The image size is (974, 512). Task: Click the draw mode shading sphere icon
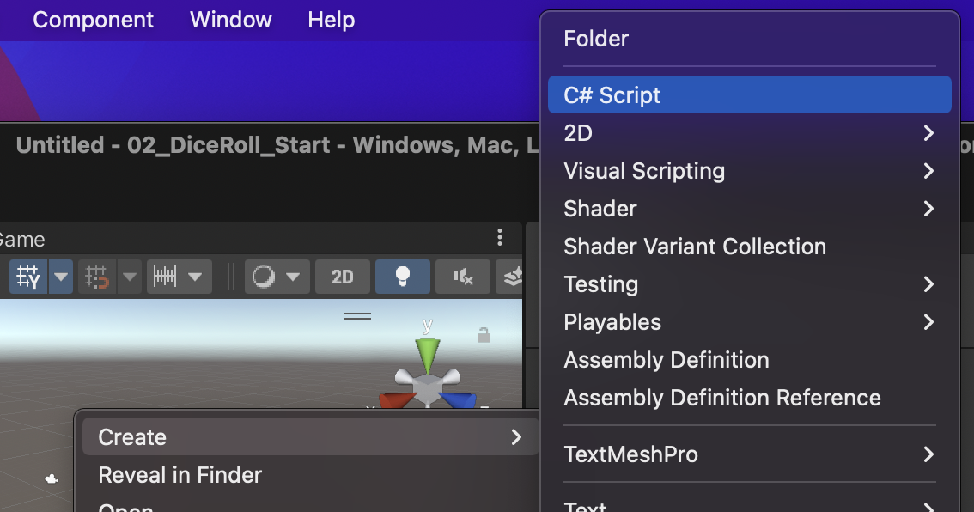pos(265,277)
